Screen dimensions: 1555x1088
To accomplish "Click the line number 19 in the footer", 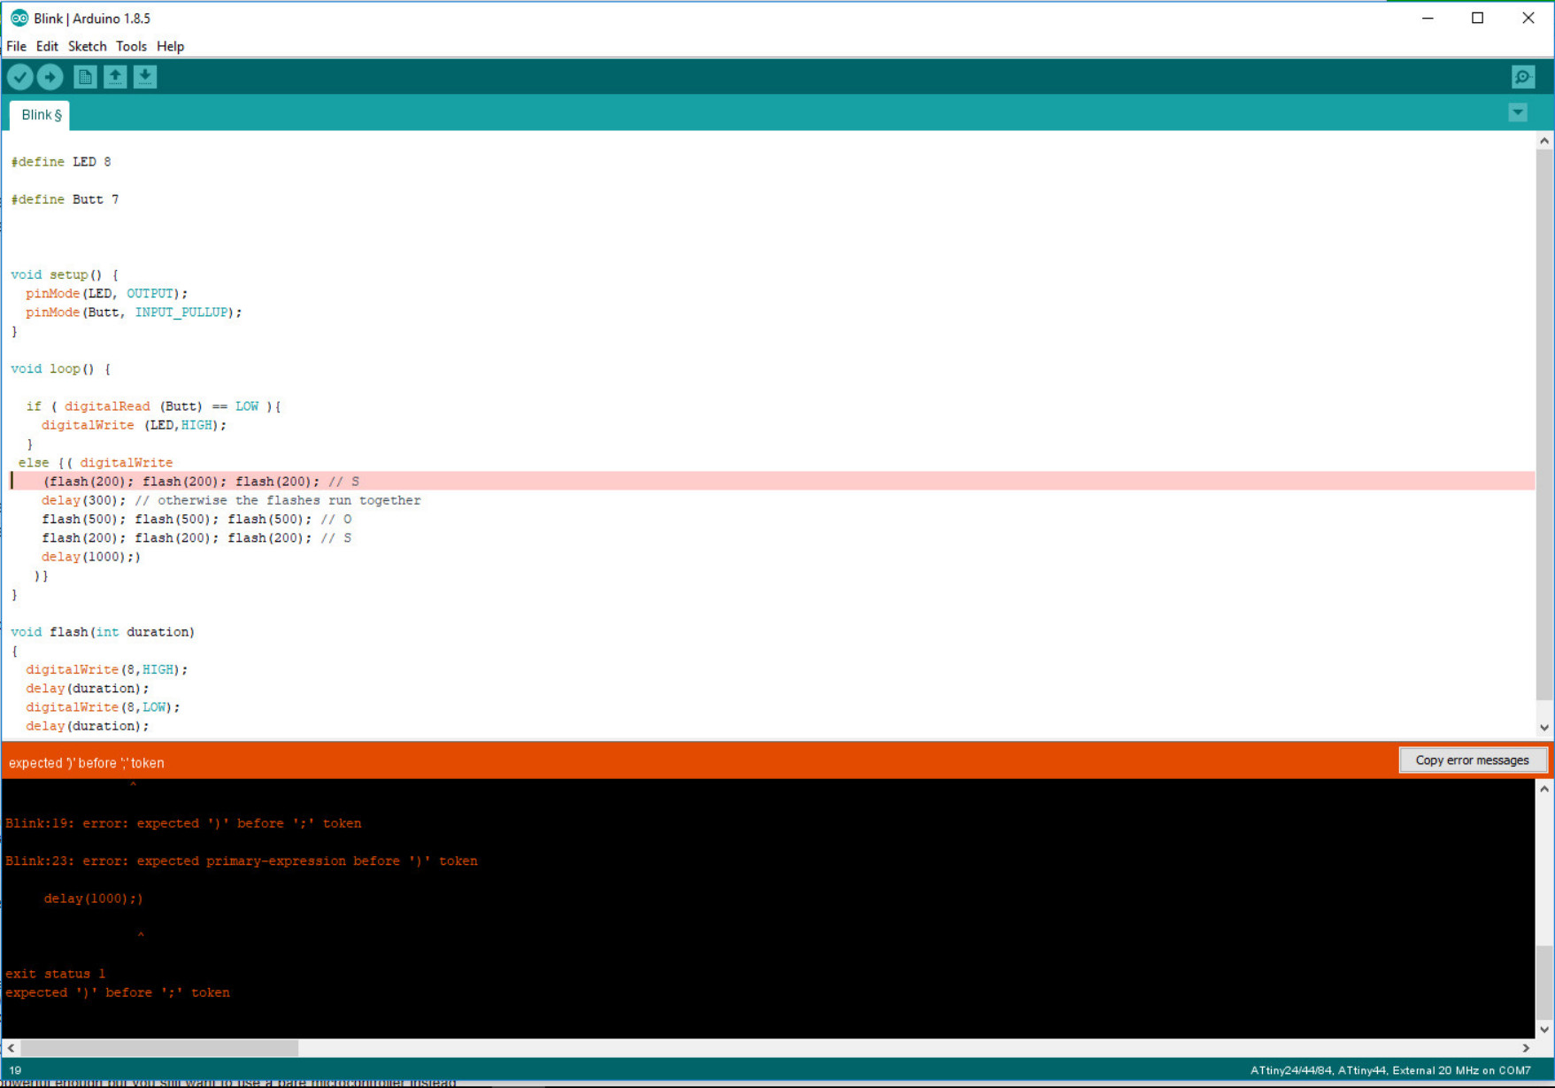I will [15, 1070].
